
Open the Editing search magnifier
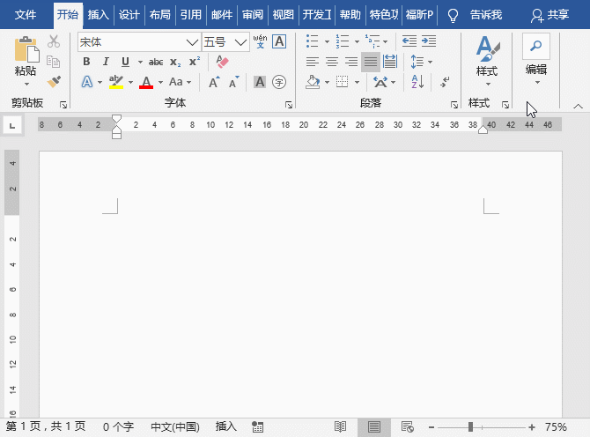pyautogui.click(x=535, y=46)
